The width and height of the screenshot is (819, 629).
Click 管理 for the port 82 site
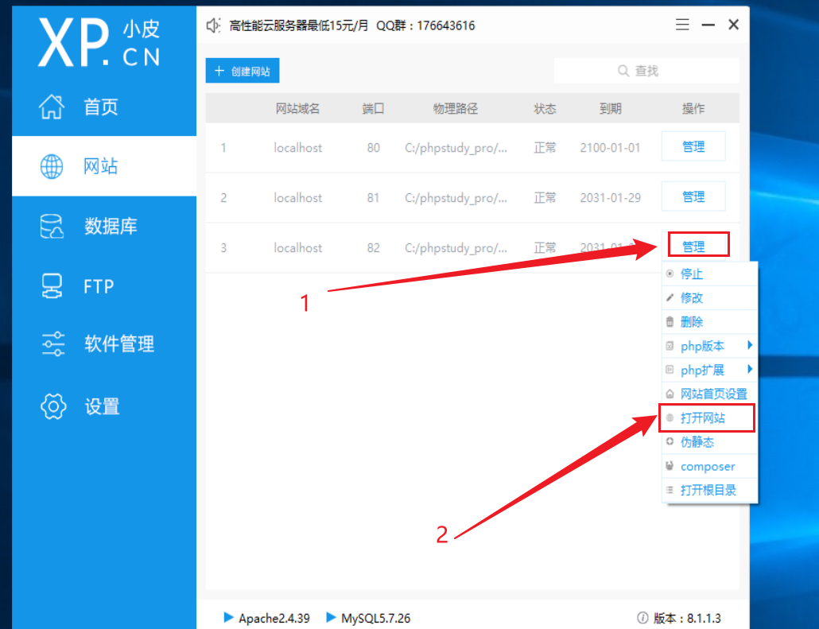(x=693, y=246)
